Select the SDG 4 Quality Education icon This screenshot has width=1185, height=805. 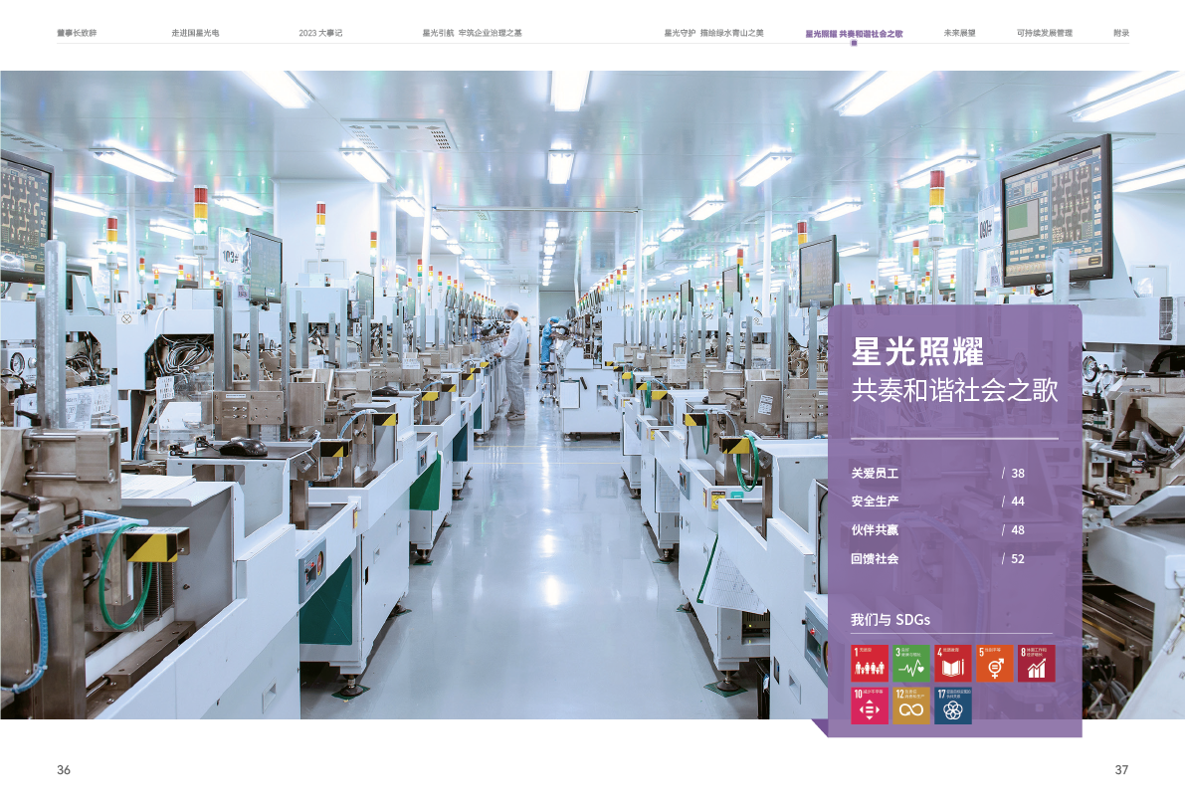pos(953,663)
